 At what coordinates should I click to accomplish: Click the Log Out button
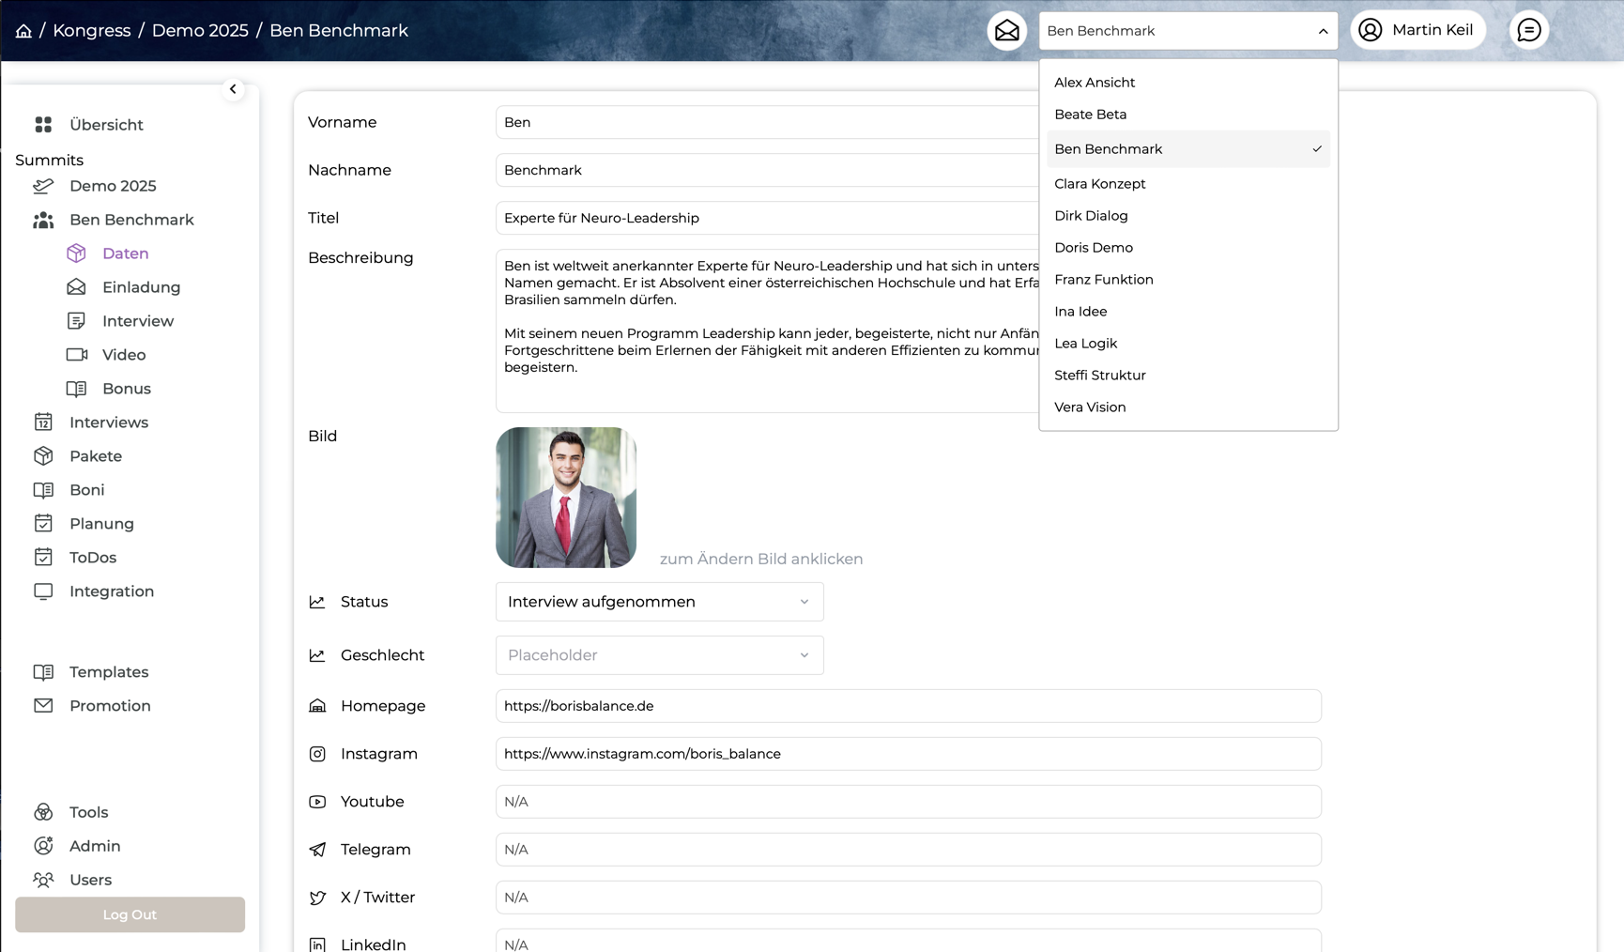130,914
